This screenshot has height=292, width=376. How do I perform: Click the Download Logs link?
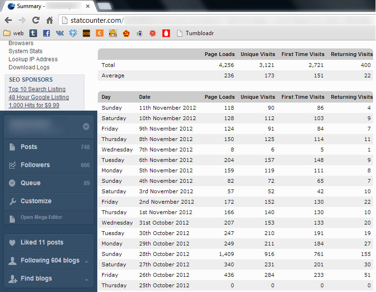(x=29, y=67)
